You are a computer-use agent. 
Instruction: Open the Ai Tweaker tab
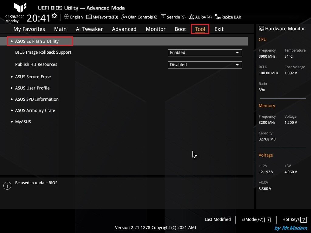89,29
